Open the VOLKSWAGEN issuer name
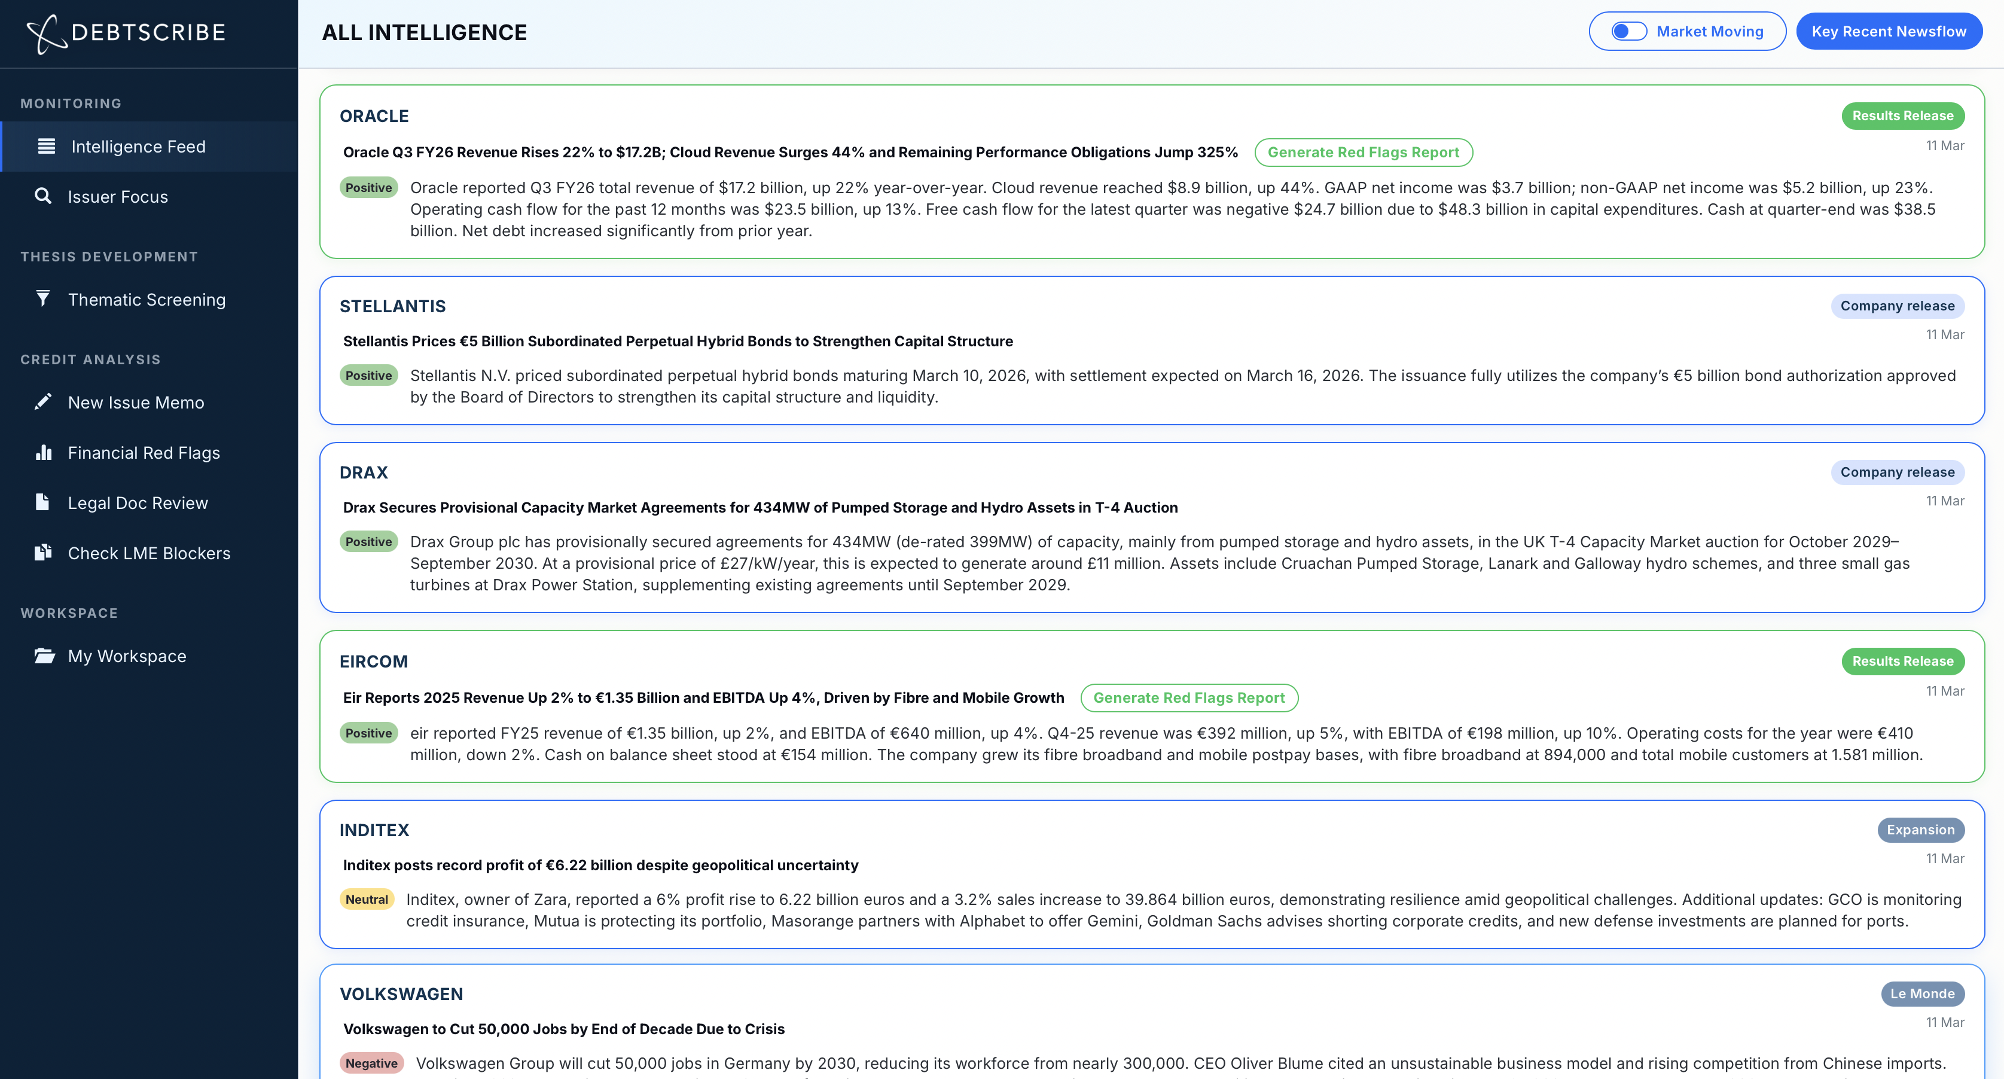 coord(401,993)
